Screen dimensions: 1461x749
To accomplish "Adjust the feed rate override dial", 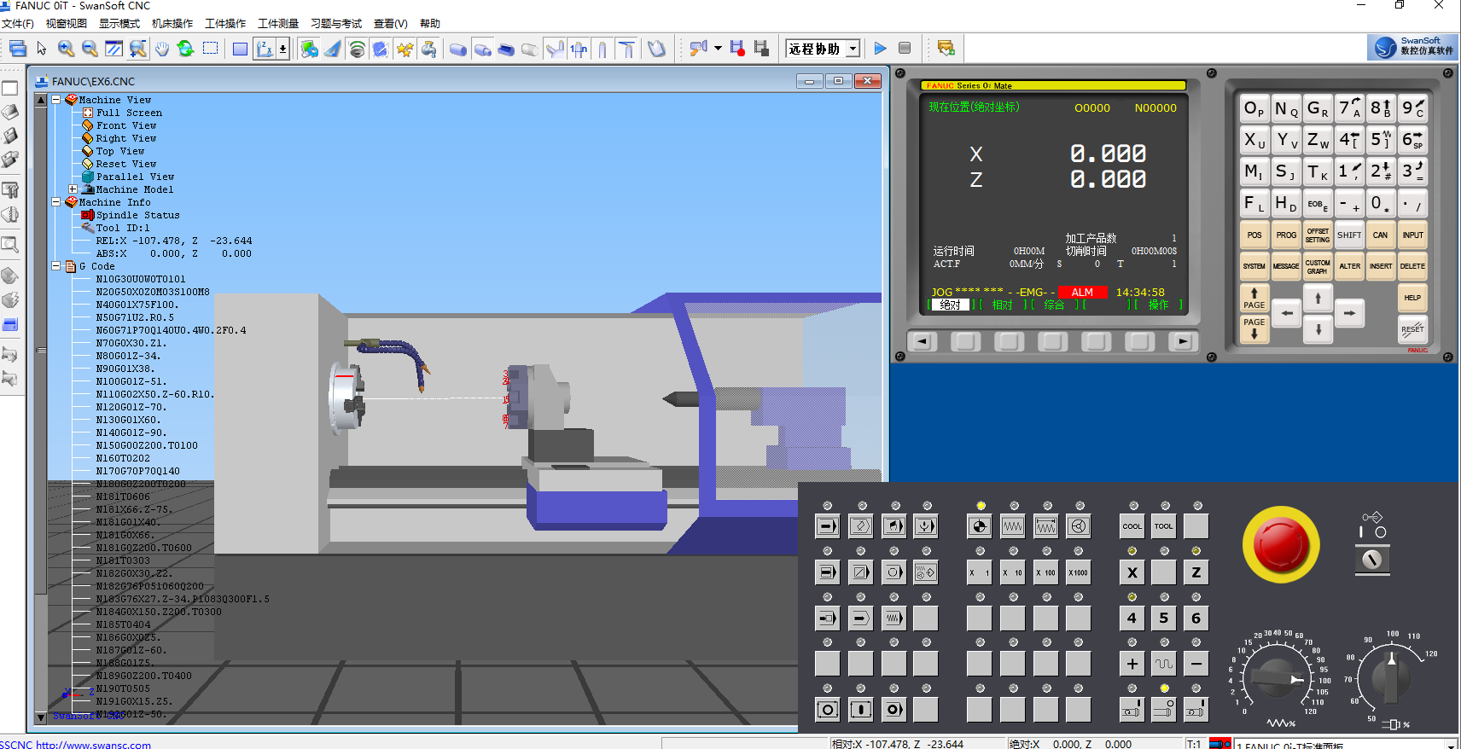I will click(1276, 678).
